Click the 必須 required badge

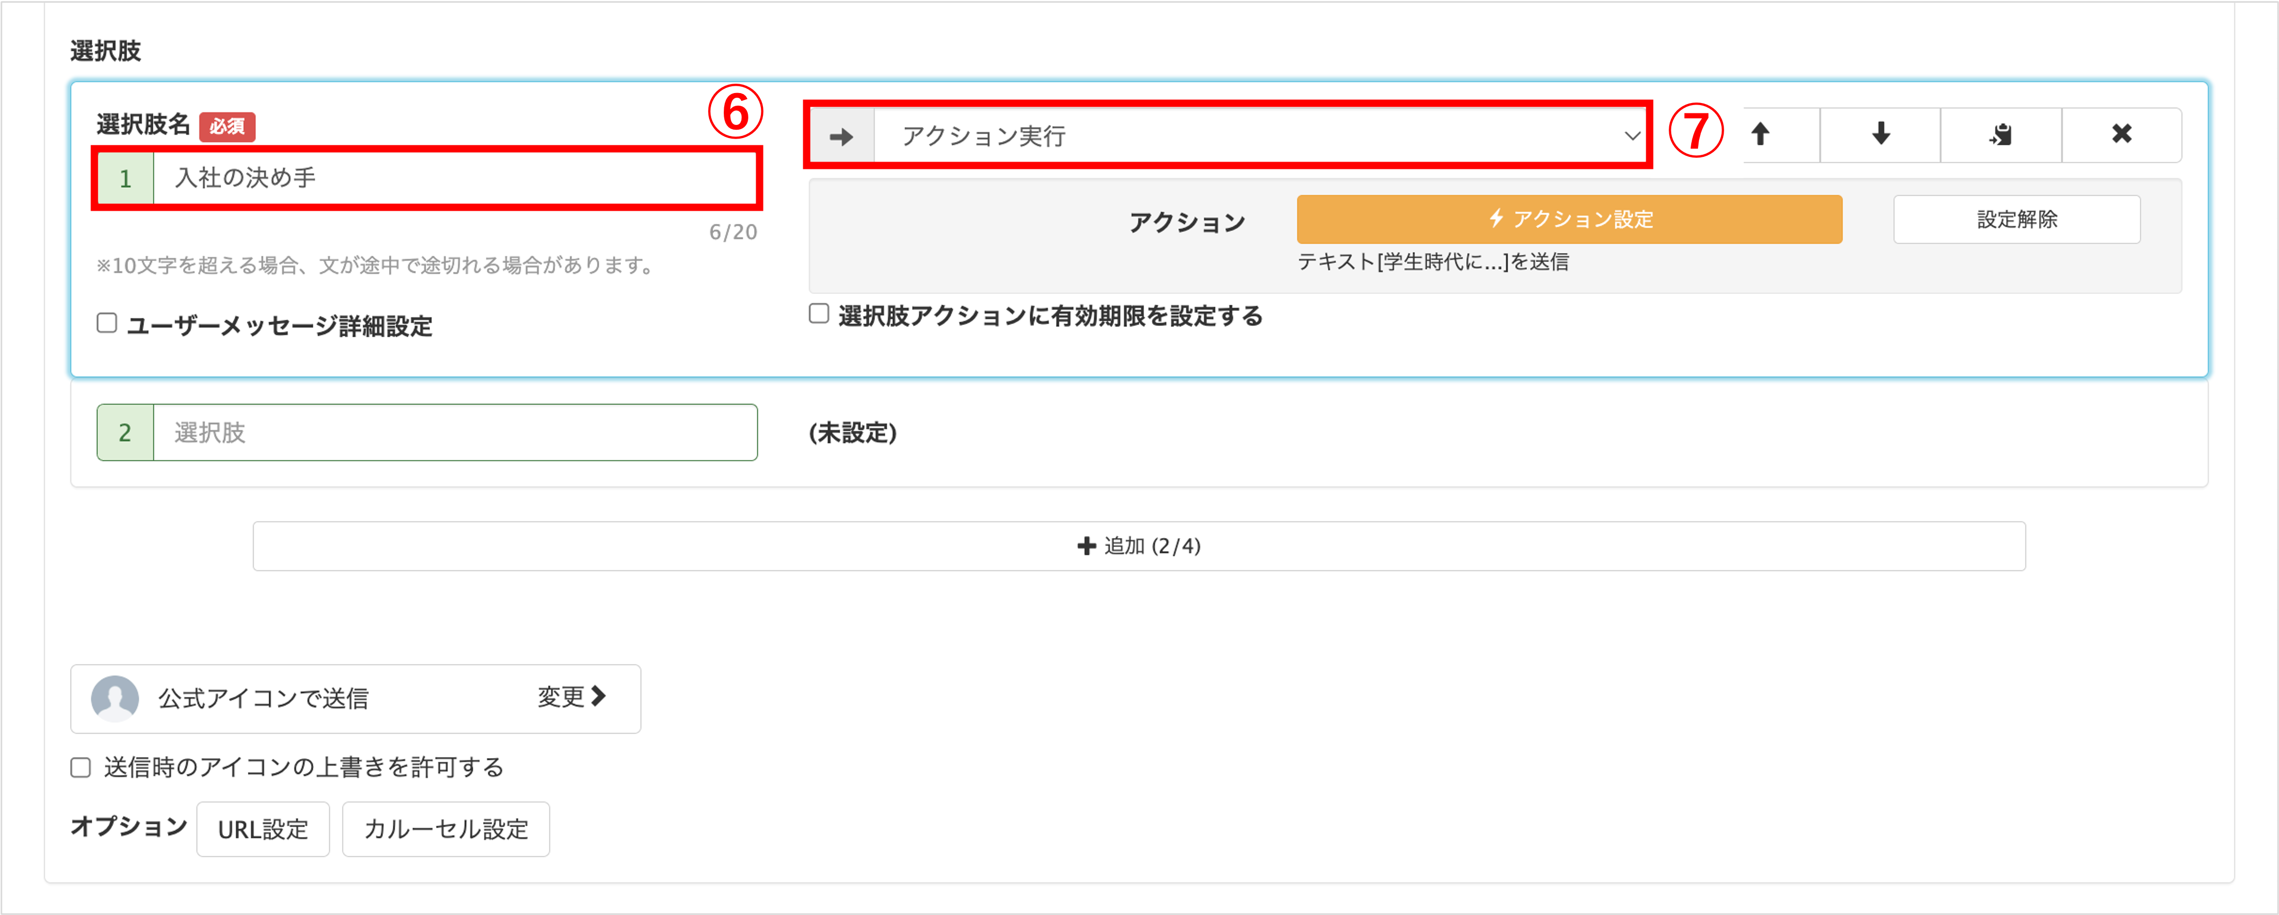coord(227,127)
